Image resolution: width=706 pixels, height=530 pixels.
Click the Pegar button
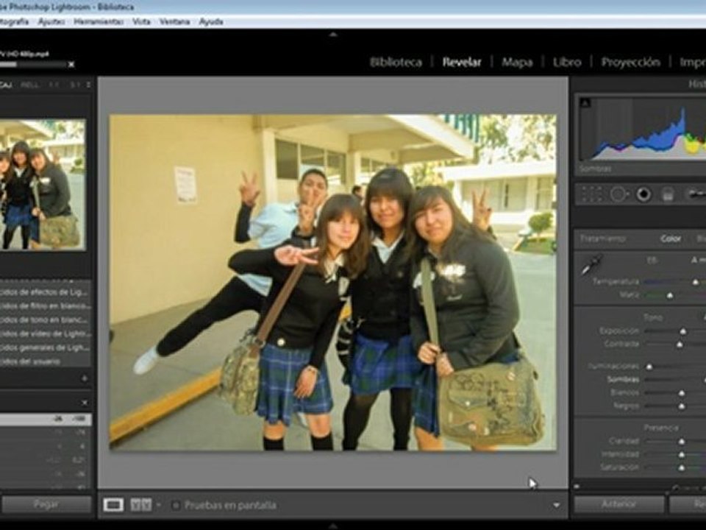pyautogui.click(x=46, y=504)
